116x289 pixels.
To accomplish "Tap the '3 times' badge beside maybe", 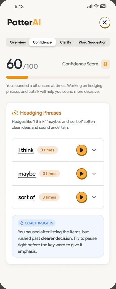I will [x=50, y=174].
